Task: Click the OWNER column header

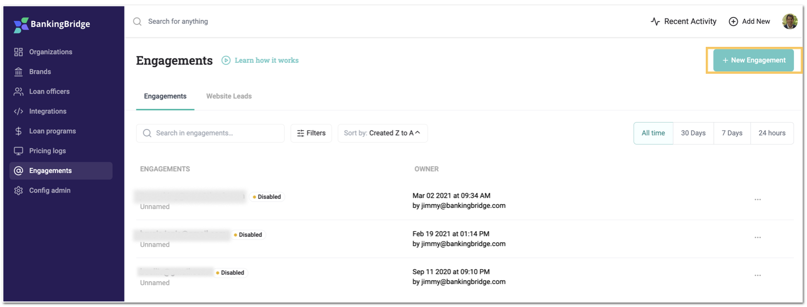Action: [x=426, y=169]
